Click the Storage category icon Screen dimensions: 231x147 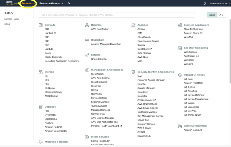click(x=41, y=72)
